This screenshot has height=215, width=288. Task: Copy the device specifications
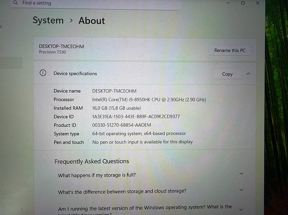[x=227, y=74]
